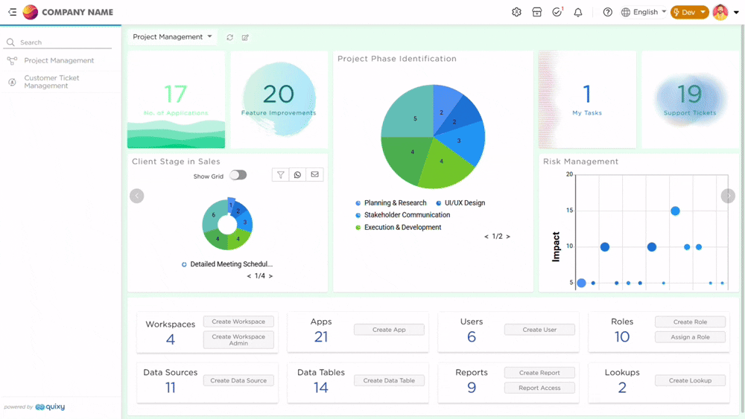This screenshot has height=419, width=745.
Task: Show notifications via the bell icon
Action: pyautogui.click(x=578, y=12)
